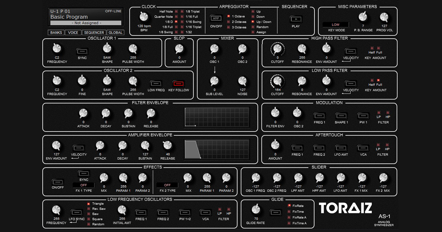
Task: Click the mixer OSC 1 knob
Action: click(214, 48)
